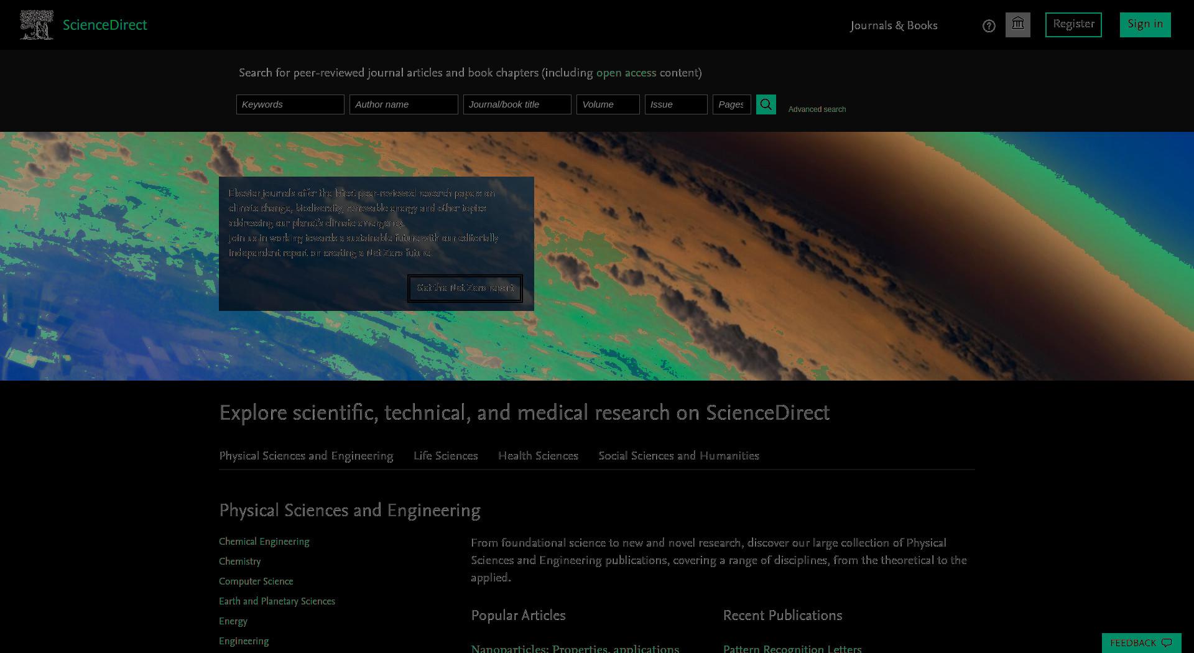Screen dimensions: 1194x653
Task: Open the Energy subject link
Action: [233, 621]
